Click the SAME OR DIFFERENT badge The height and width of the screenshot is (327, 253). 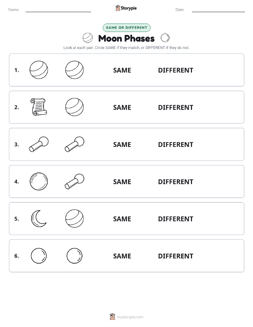(x=126, y=27)
